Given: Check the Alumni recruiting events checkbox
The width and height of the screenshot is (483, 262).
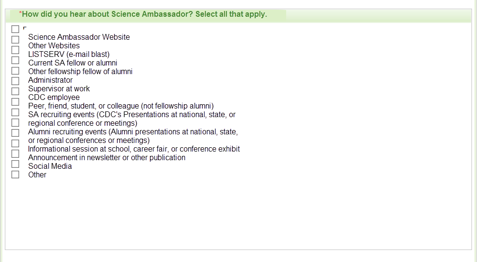Looking at the screenshot, I should point(15,132).
